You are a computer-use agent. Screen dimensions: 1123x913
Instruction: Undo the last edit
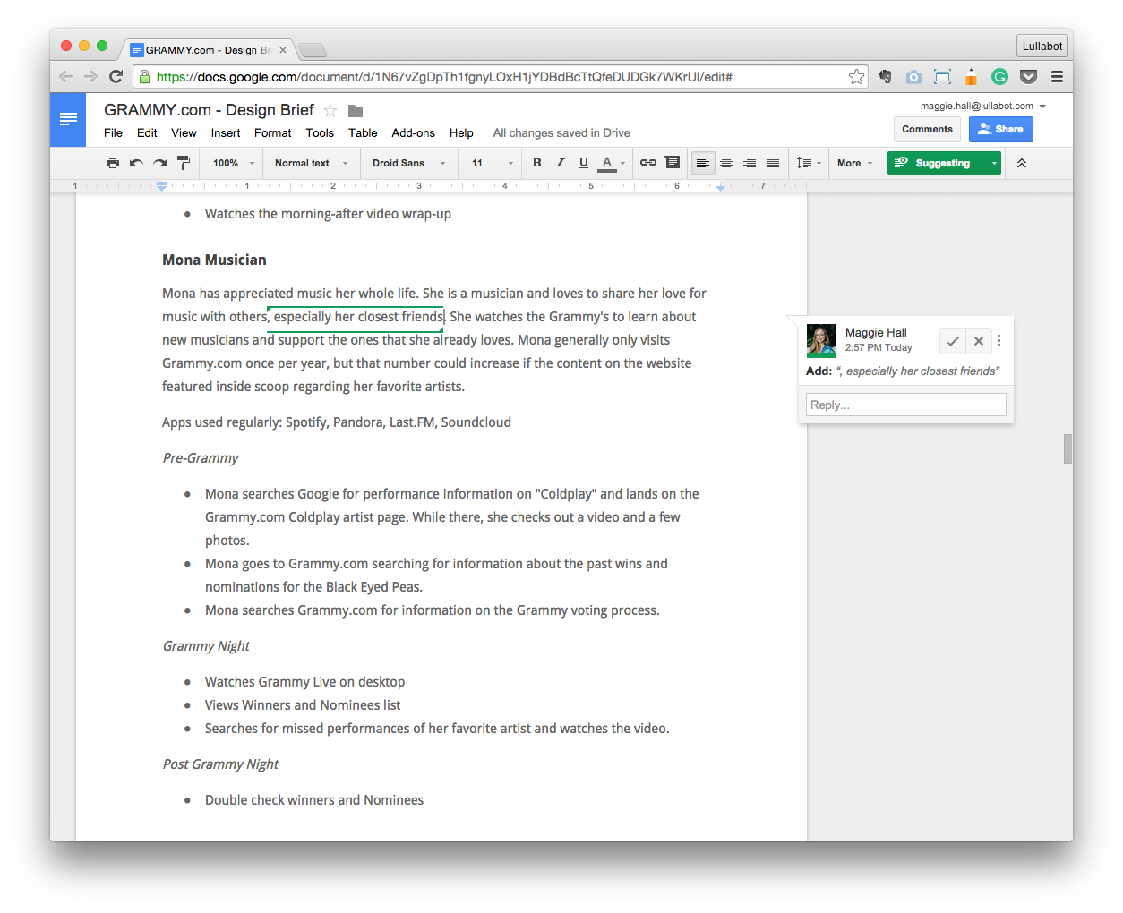pos(136,163)
